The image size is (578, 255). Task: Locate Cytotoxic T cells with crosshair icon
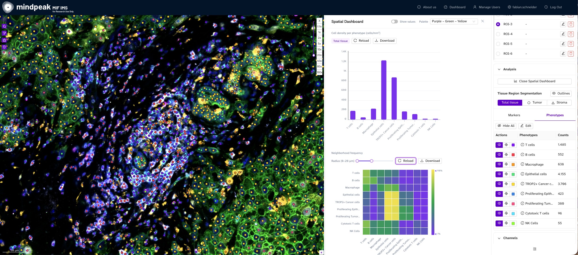[506, 213]
